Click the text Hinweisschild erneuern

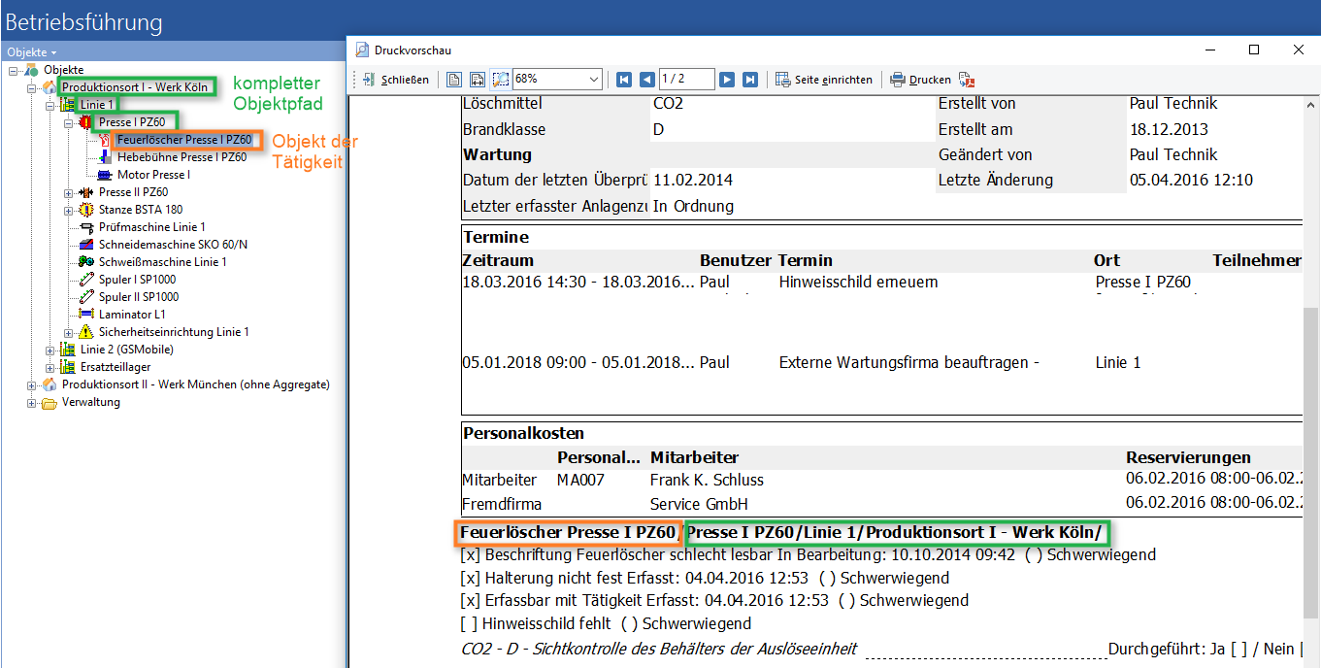click(x=859, y=282)
